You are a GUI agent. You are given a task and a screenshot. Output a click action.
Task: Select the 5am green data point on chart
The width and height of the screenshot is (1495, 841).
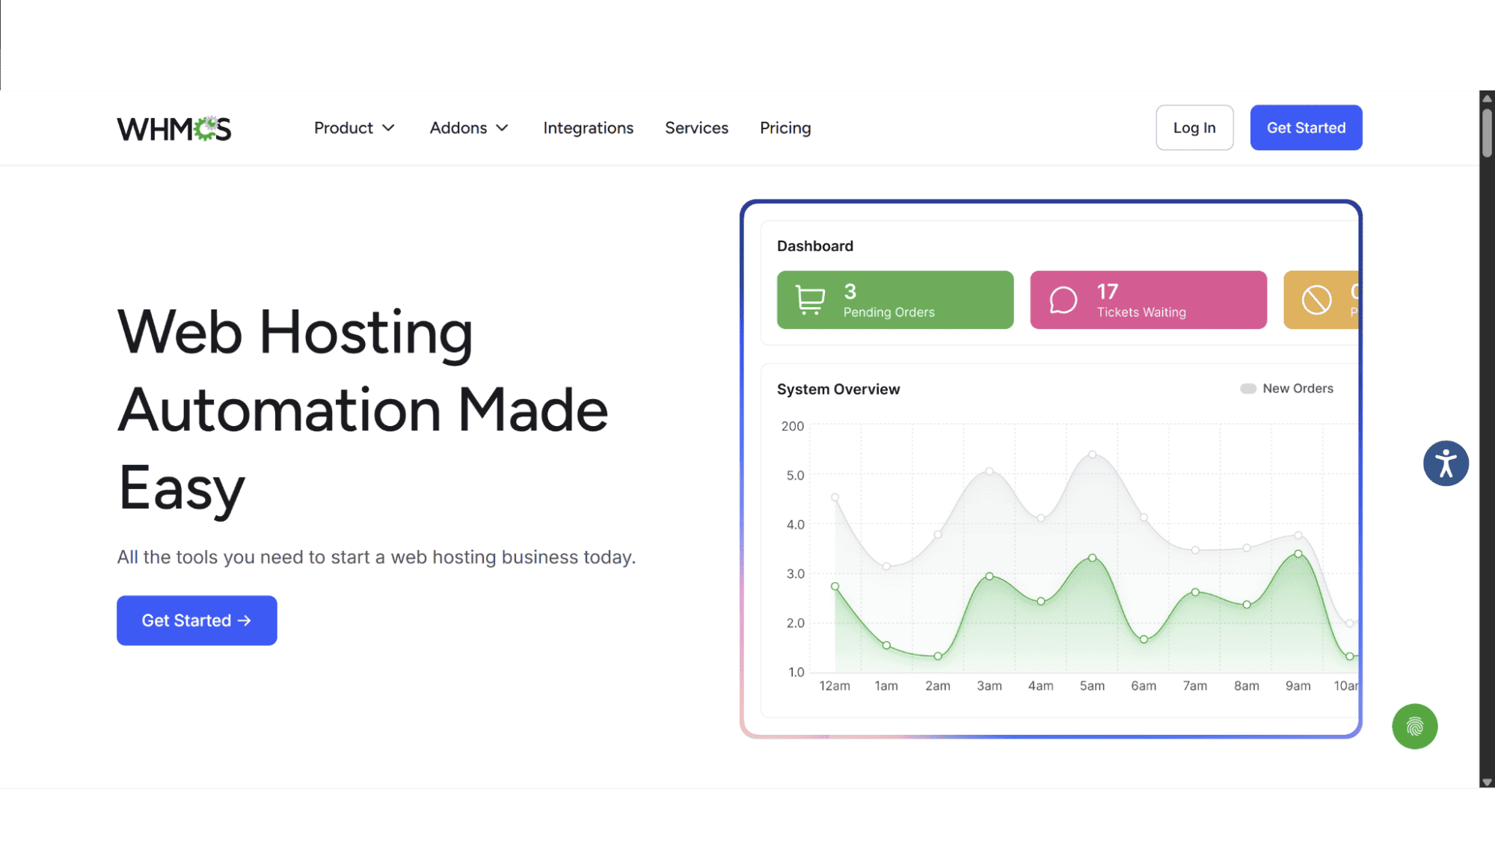coord(1092,558)
